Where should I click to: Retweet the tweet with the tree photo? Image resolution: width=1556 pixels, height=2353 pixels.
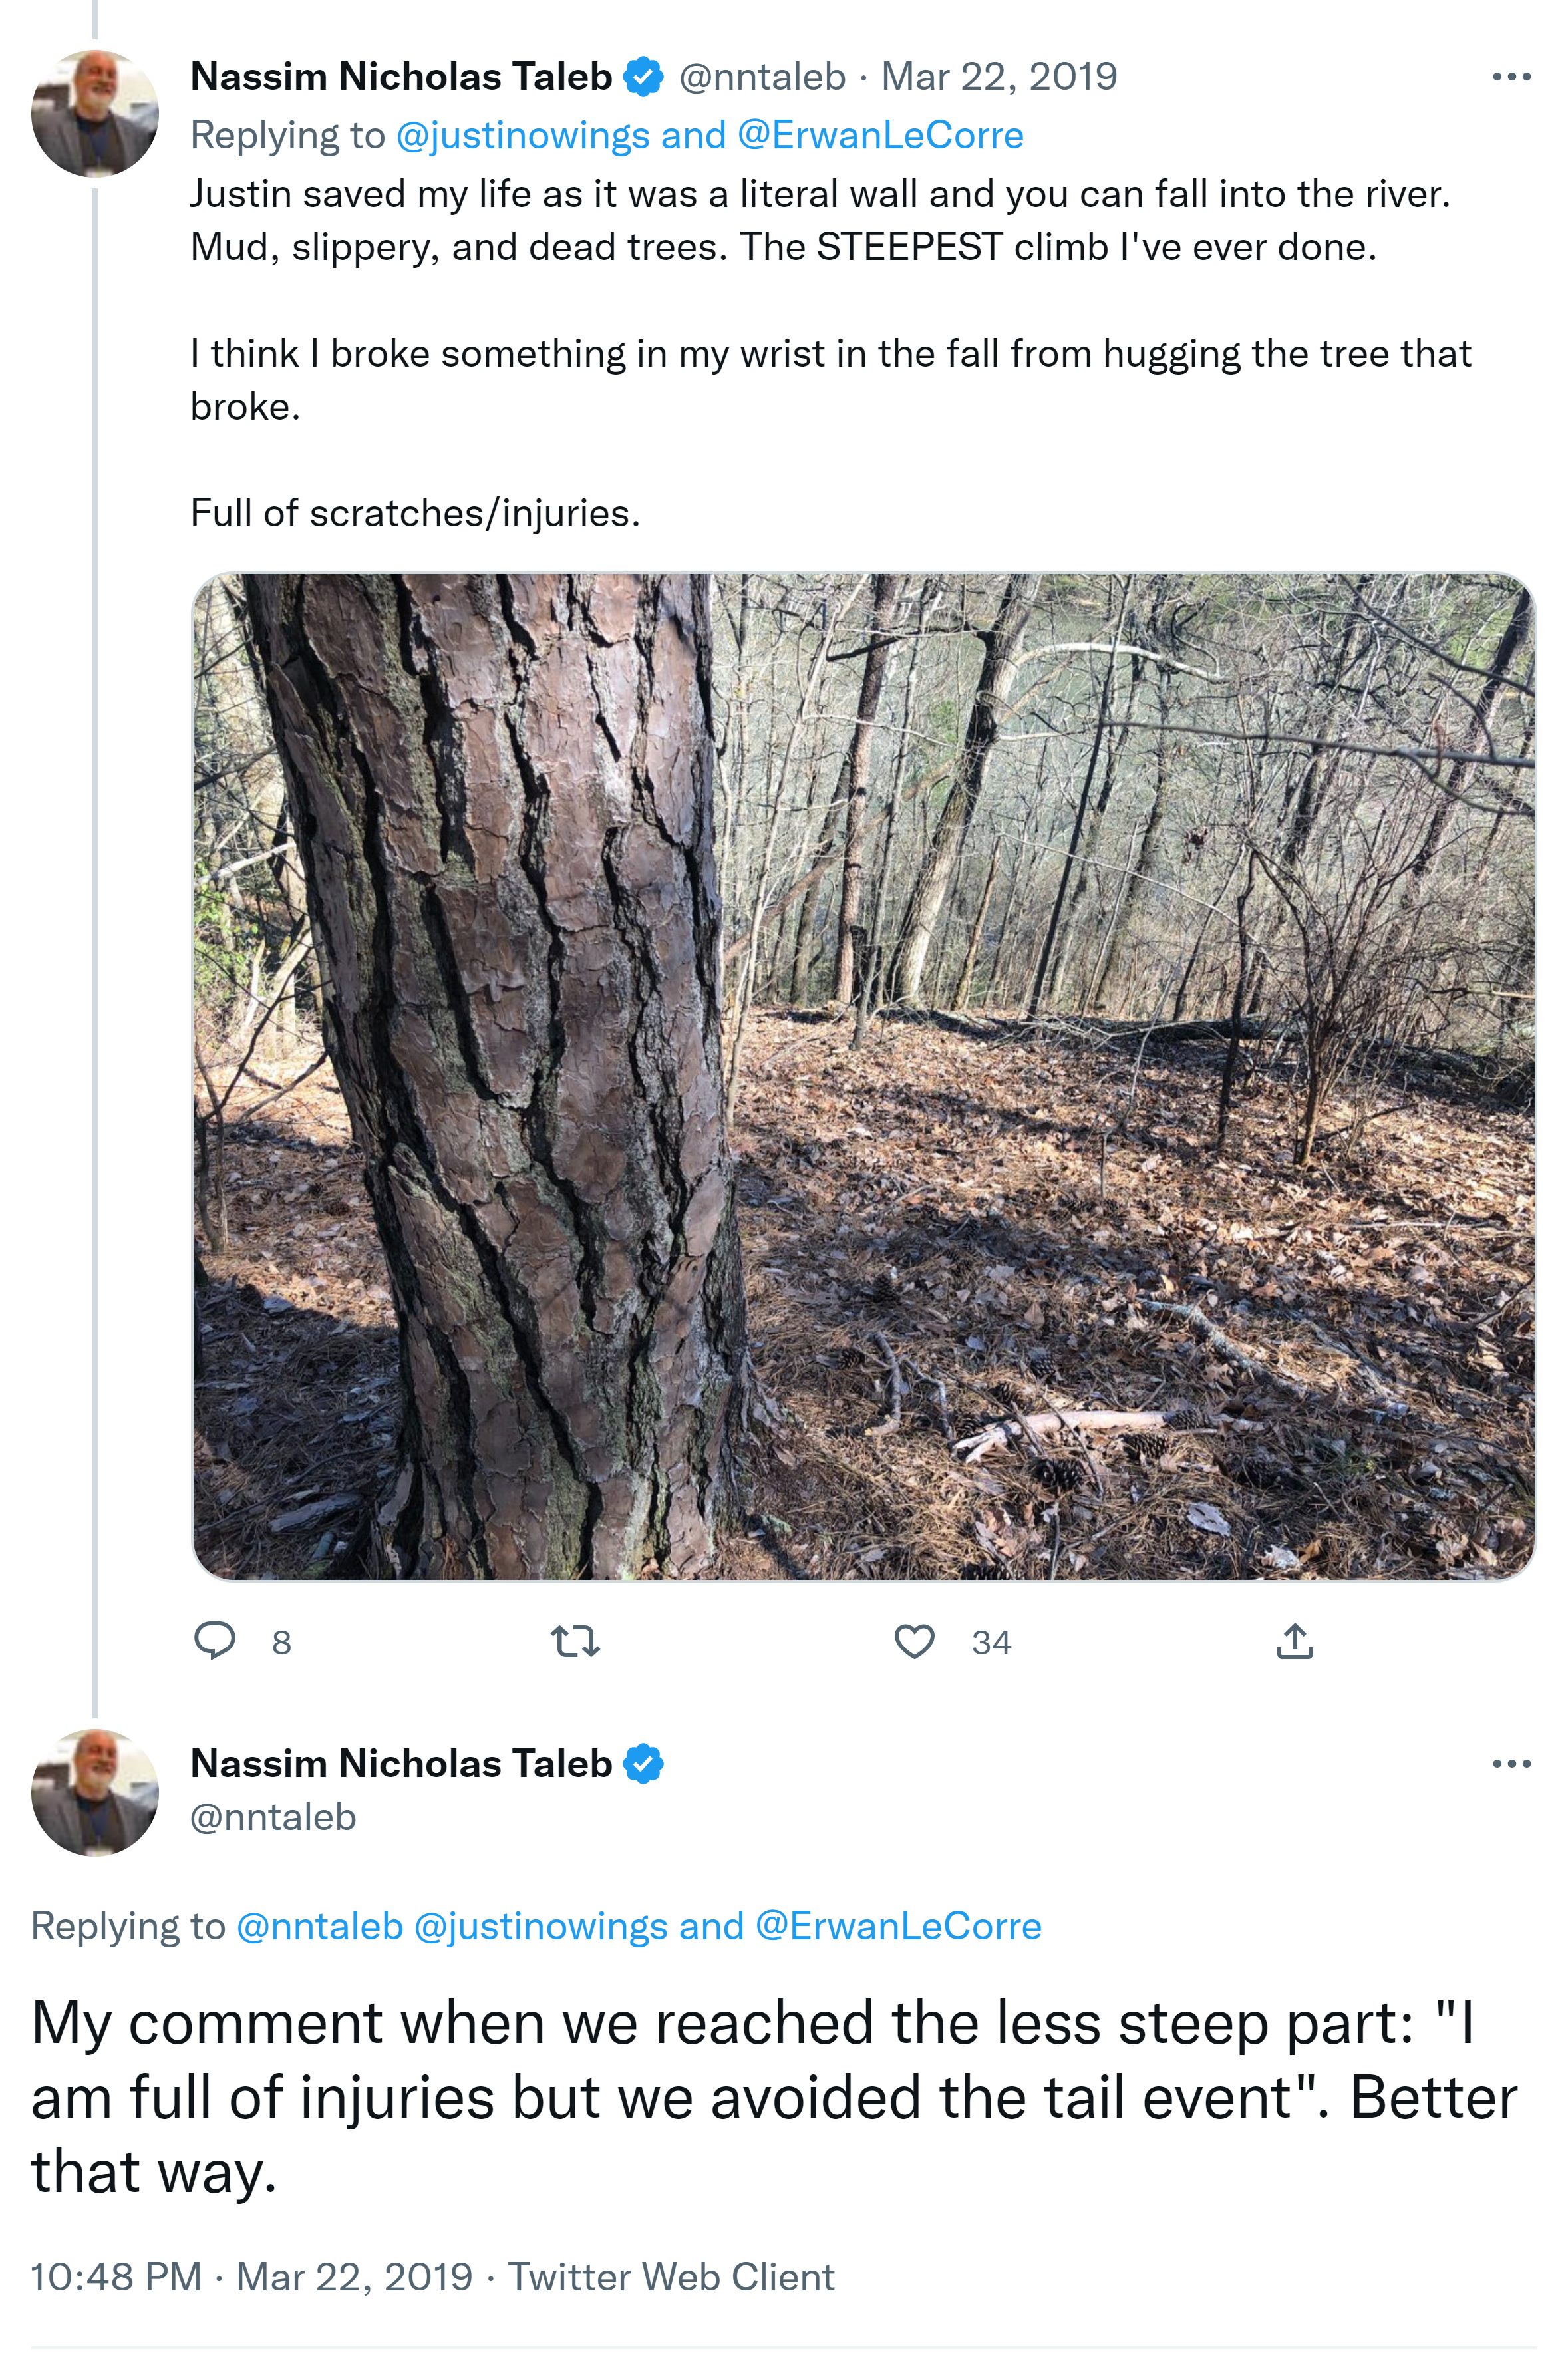click(x=575, y=1641)
